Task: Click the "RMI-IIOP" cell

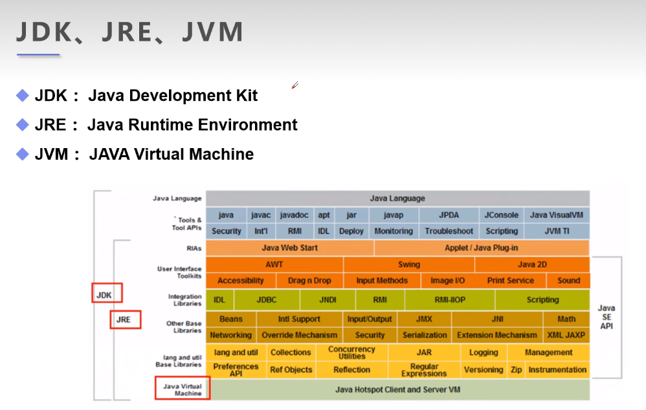Action: pyautogui.click(x=450, y=299)
